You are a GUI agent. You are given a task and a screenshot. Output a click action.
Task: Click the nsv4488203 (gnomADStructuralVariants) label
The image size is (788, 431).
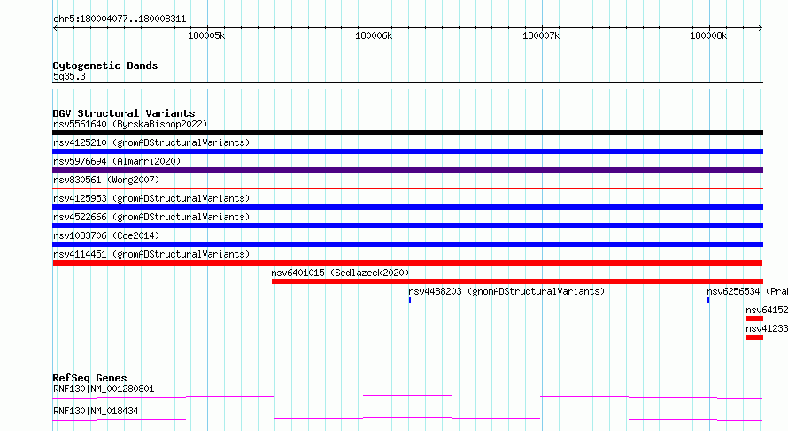(506, 291)
